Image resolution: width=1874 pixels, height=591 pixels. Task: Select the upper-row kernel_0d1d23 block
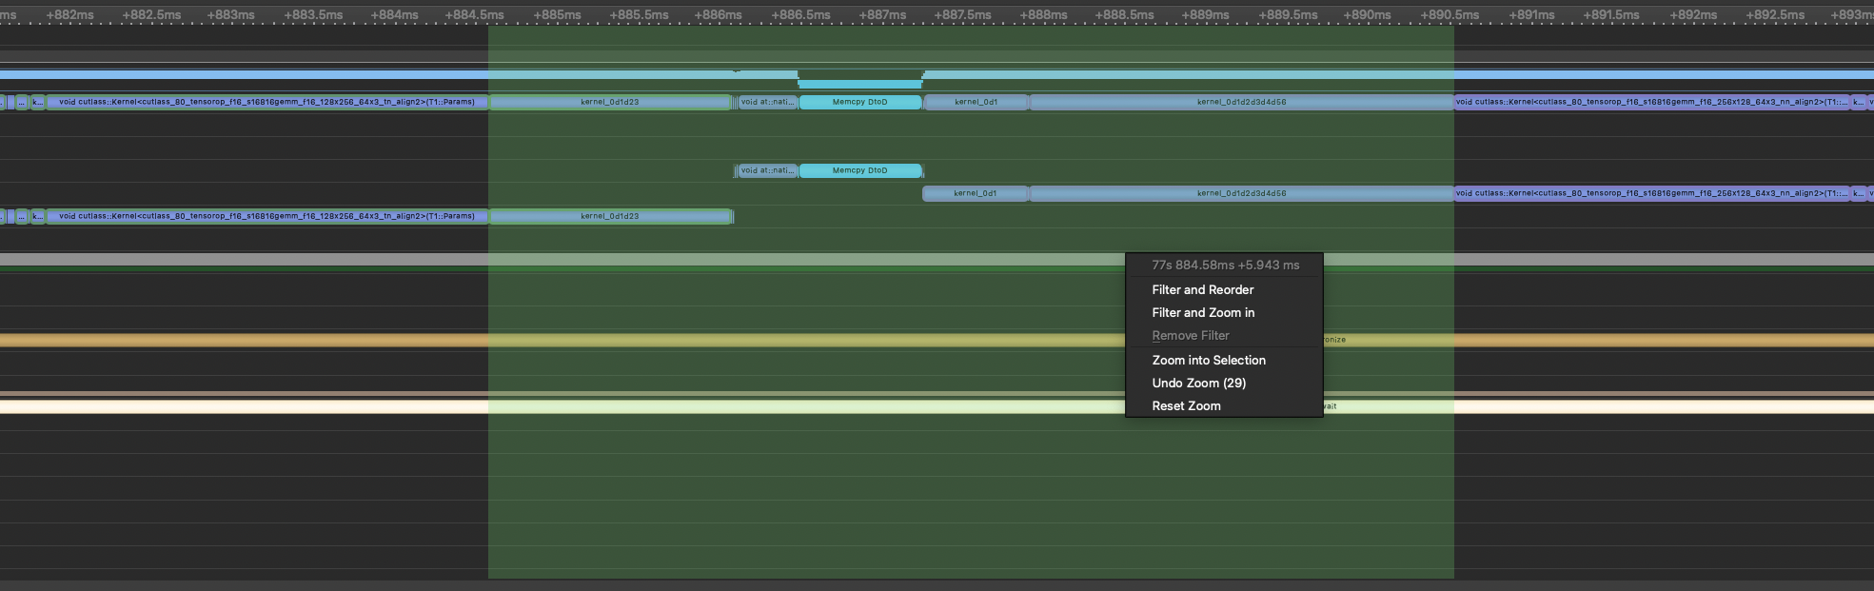[610, 102]
